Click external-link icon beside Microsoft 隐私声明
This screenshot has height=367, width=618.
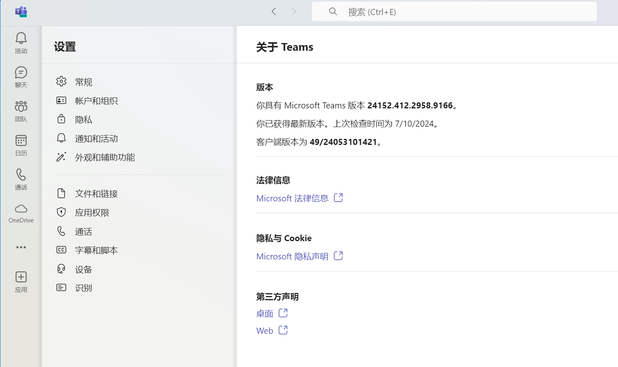tap(338, 256)
